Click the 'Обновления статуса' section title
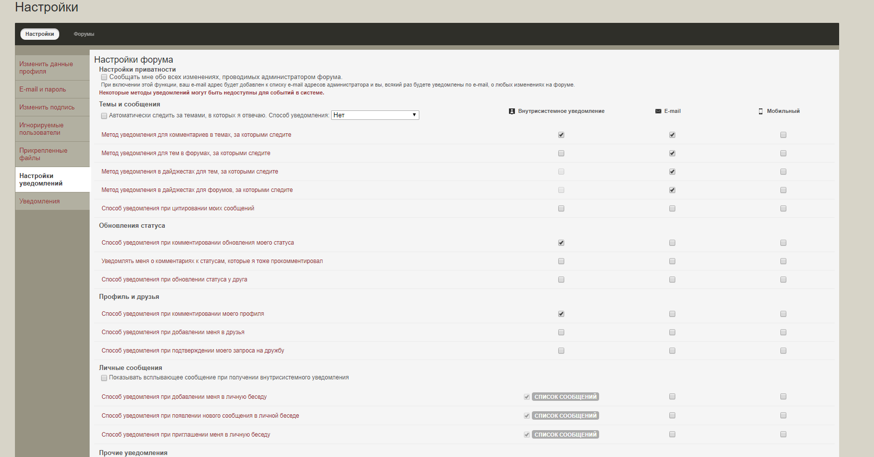Screen dimensions: 874x457 (132, 226)
